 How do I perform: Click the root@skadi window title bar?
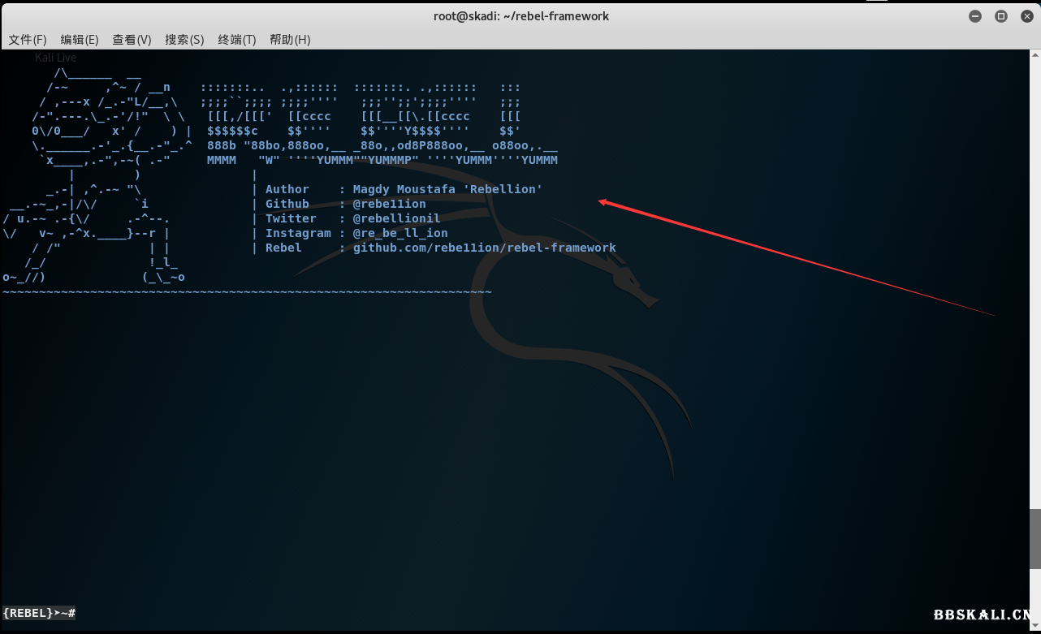(520, 16)
